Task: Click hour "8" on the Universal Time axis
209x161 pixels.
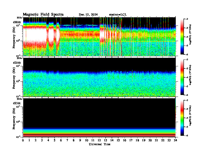Action: tap(74, 140)
